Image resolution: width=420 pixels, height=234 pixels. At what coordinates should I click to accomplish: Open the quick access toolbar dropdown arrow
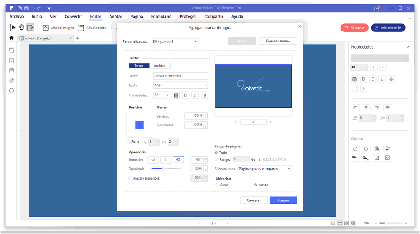tap(49, 8)
